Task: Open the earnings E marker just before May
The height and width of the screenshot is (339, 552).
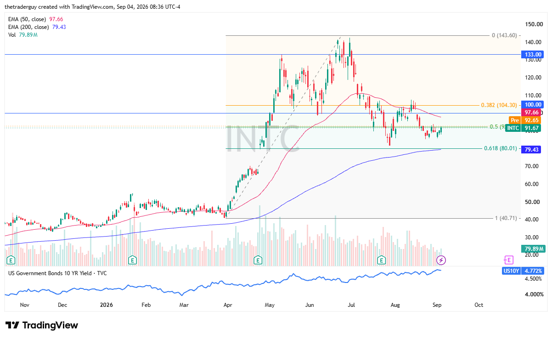Action: tap(258, 260)
